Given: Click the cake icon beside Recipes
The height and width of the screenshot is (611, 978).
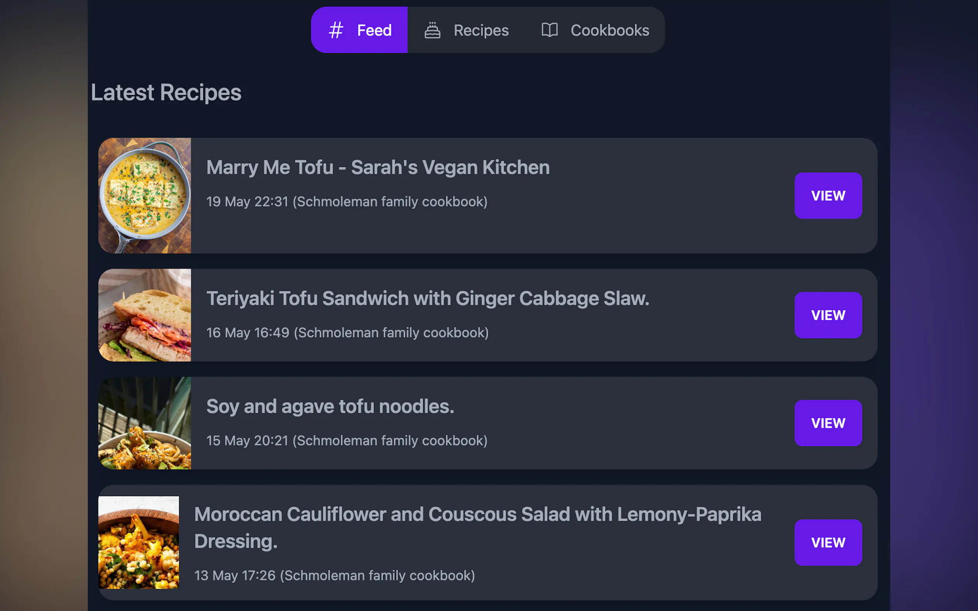Looking at the screenshot, I should (x=432, y=30).
